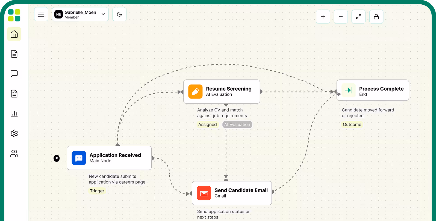436x221 pixels.
Task: Open the users team icon
Action: pyautogui.click(x=14, y=153)
